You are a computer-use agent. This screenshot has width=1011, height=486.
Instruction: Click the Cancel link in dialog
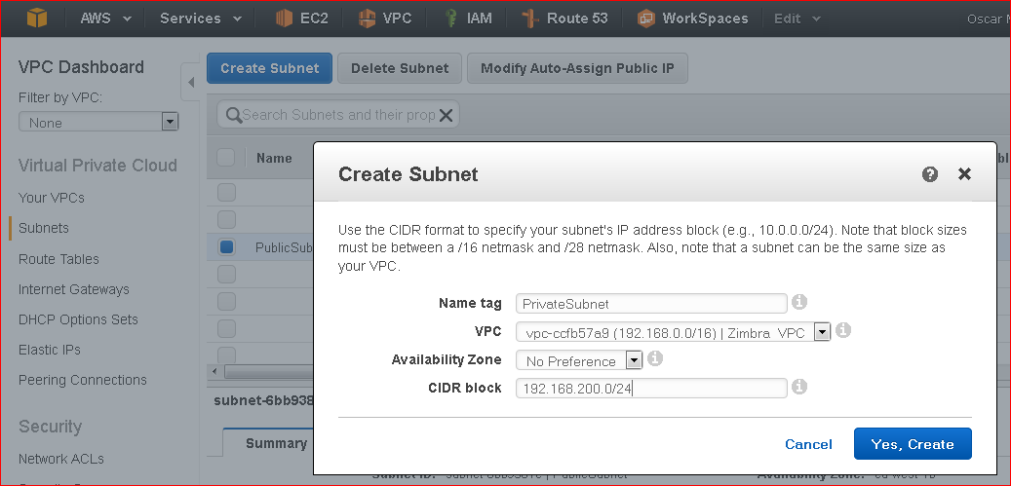808,444
